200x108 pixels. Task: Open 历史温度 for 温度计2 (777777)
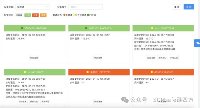98,102
